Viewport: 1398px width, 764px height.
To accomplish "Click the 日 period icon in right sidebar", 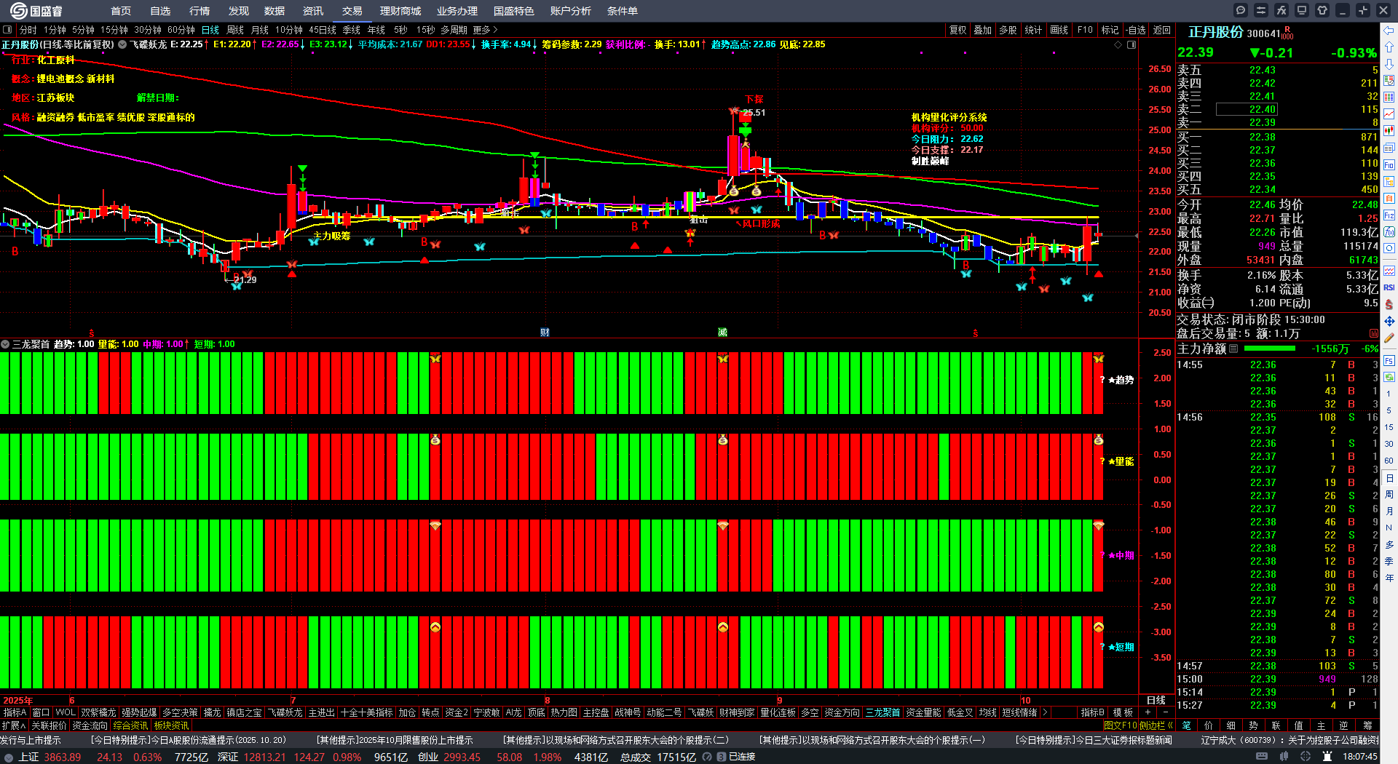I will (x=1389, y=478).
